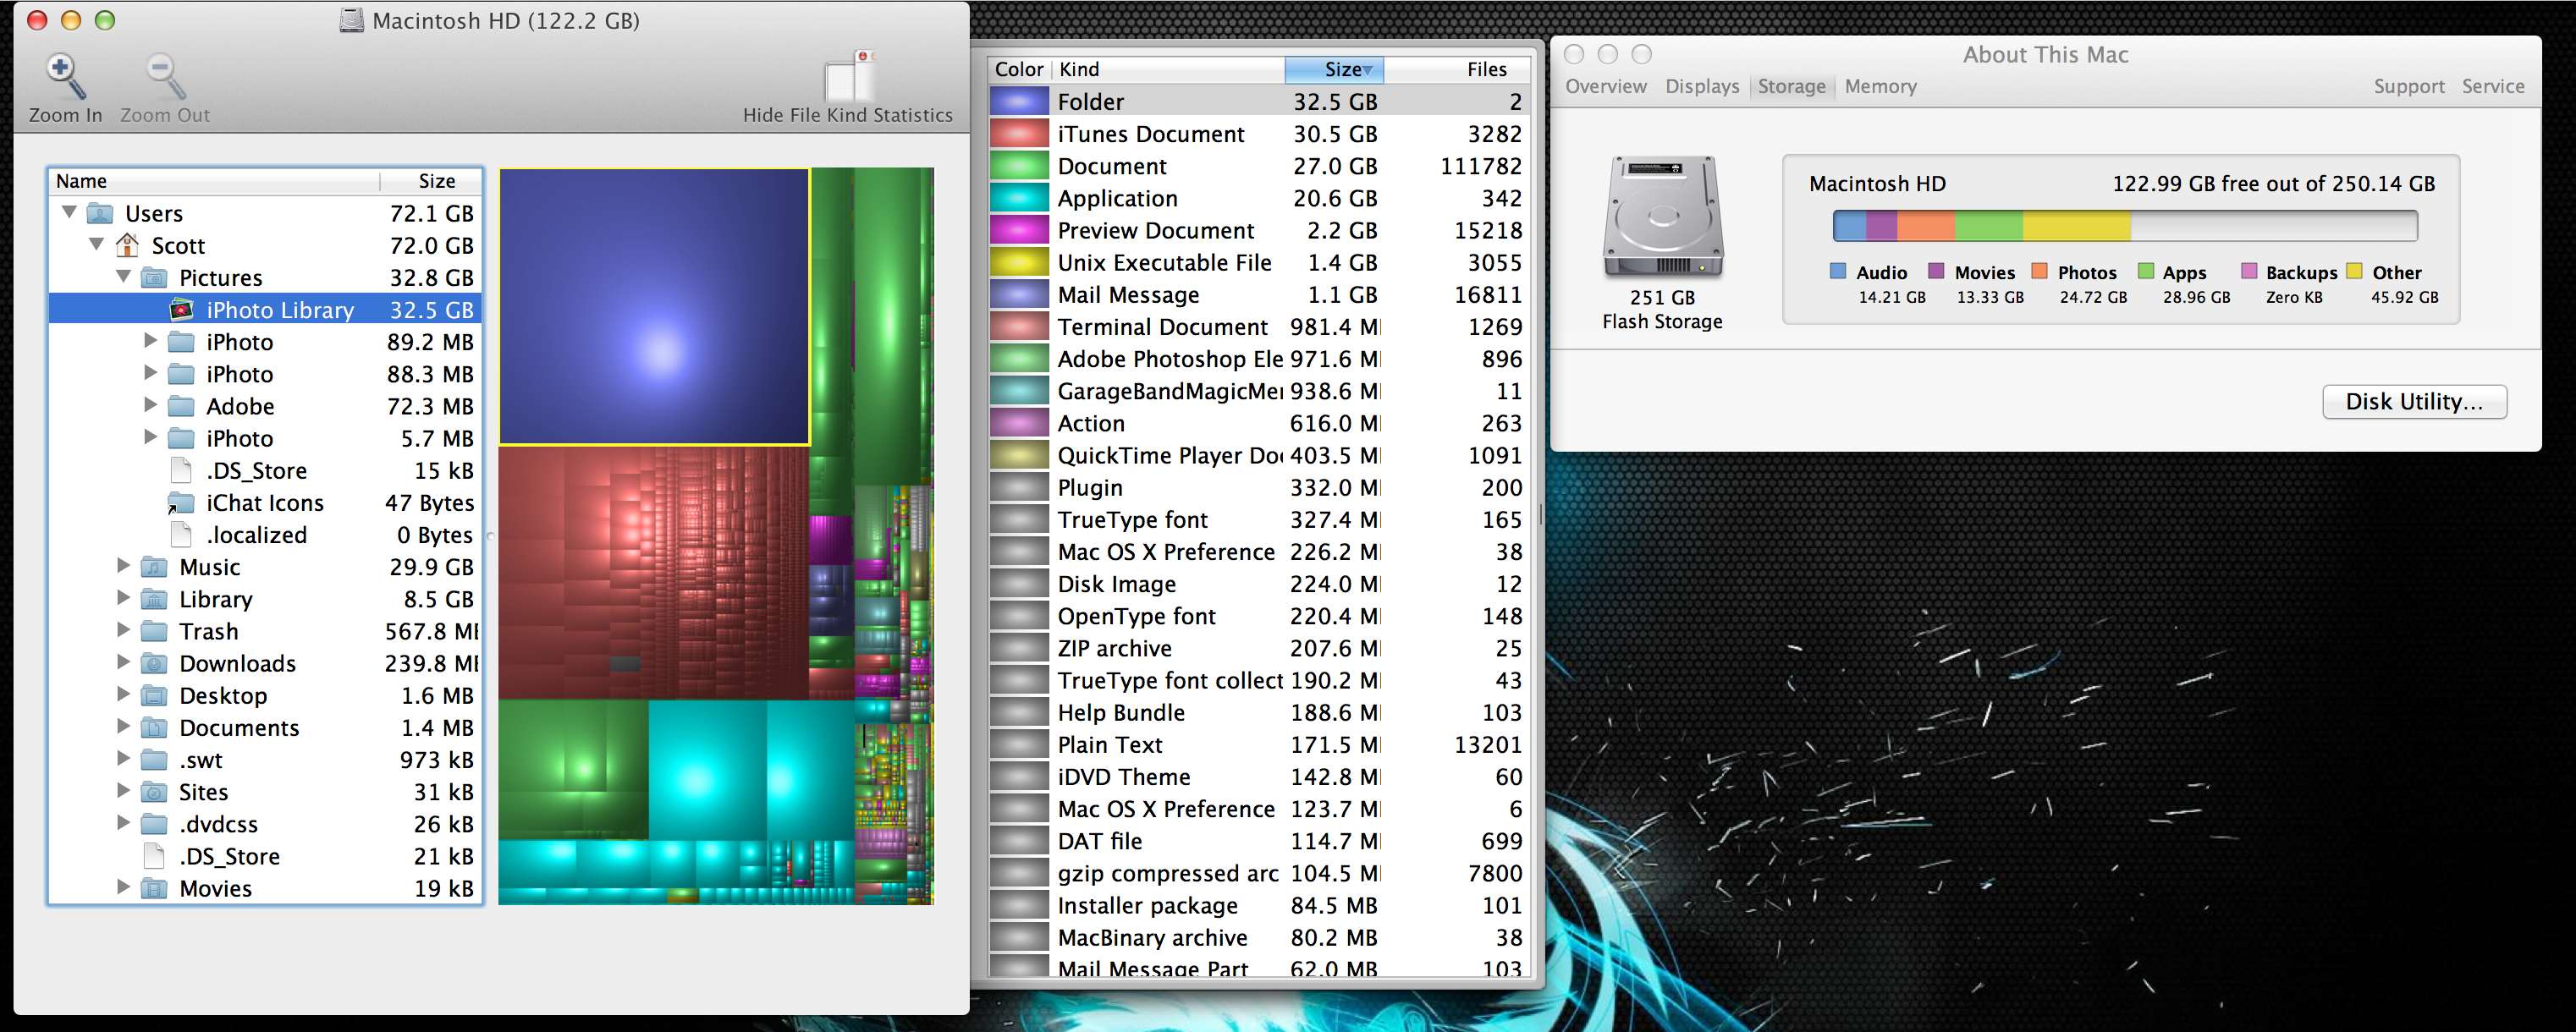Click the Name column header in the tree
This screenshot has width=2576, height=1032.
click(215, 181)
